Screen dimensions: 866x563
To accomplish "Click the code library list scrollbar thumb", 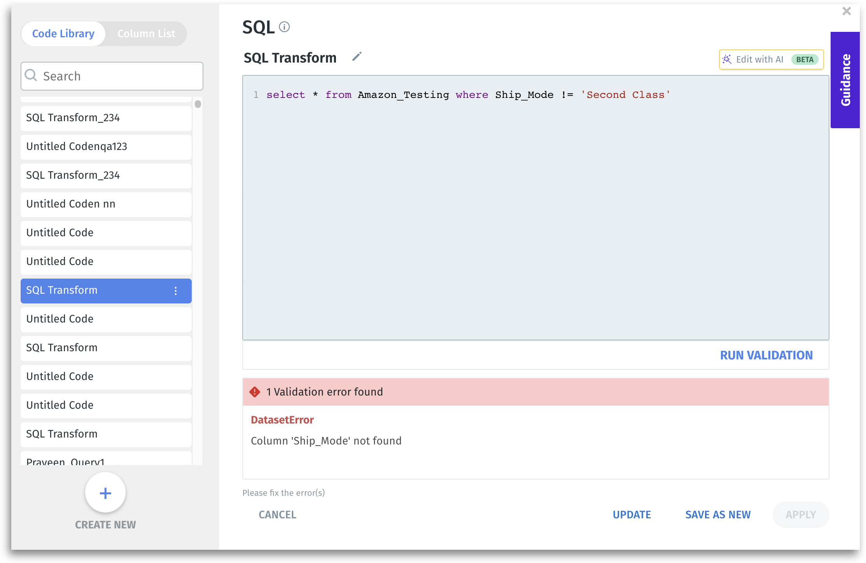I will pos(198,104).
